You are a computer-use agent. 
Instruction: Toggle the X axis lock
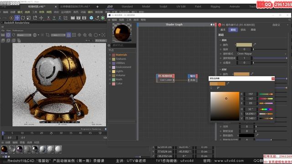click(48, 18)
